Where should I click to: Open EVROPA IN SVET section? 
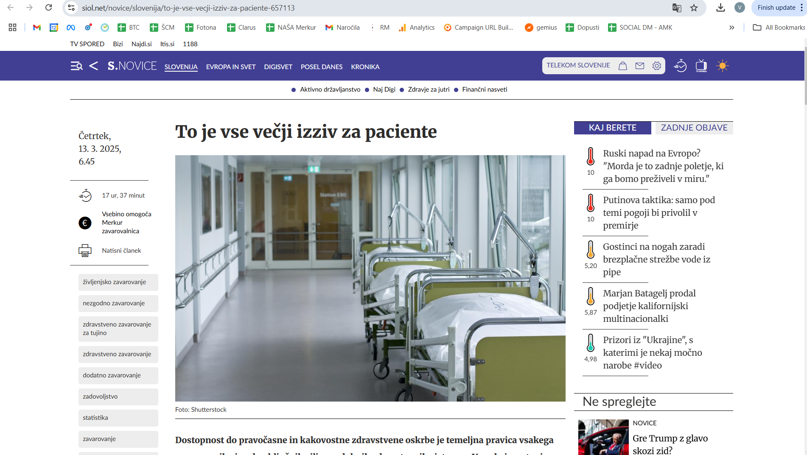pos(230,67)
